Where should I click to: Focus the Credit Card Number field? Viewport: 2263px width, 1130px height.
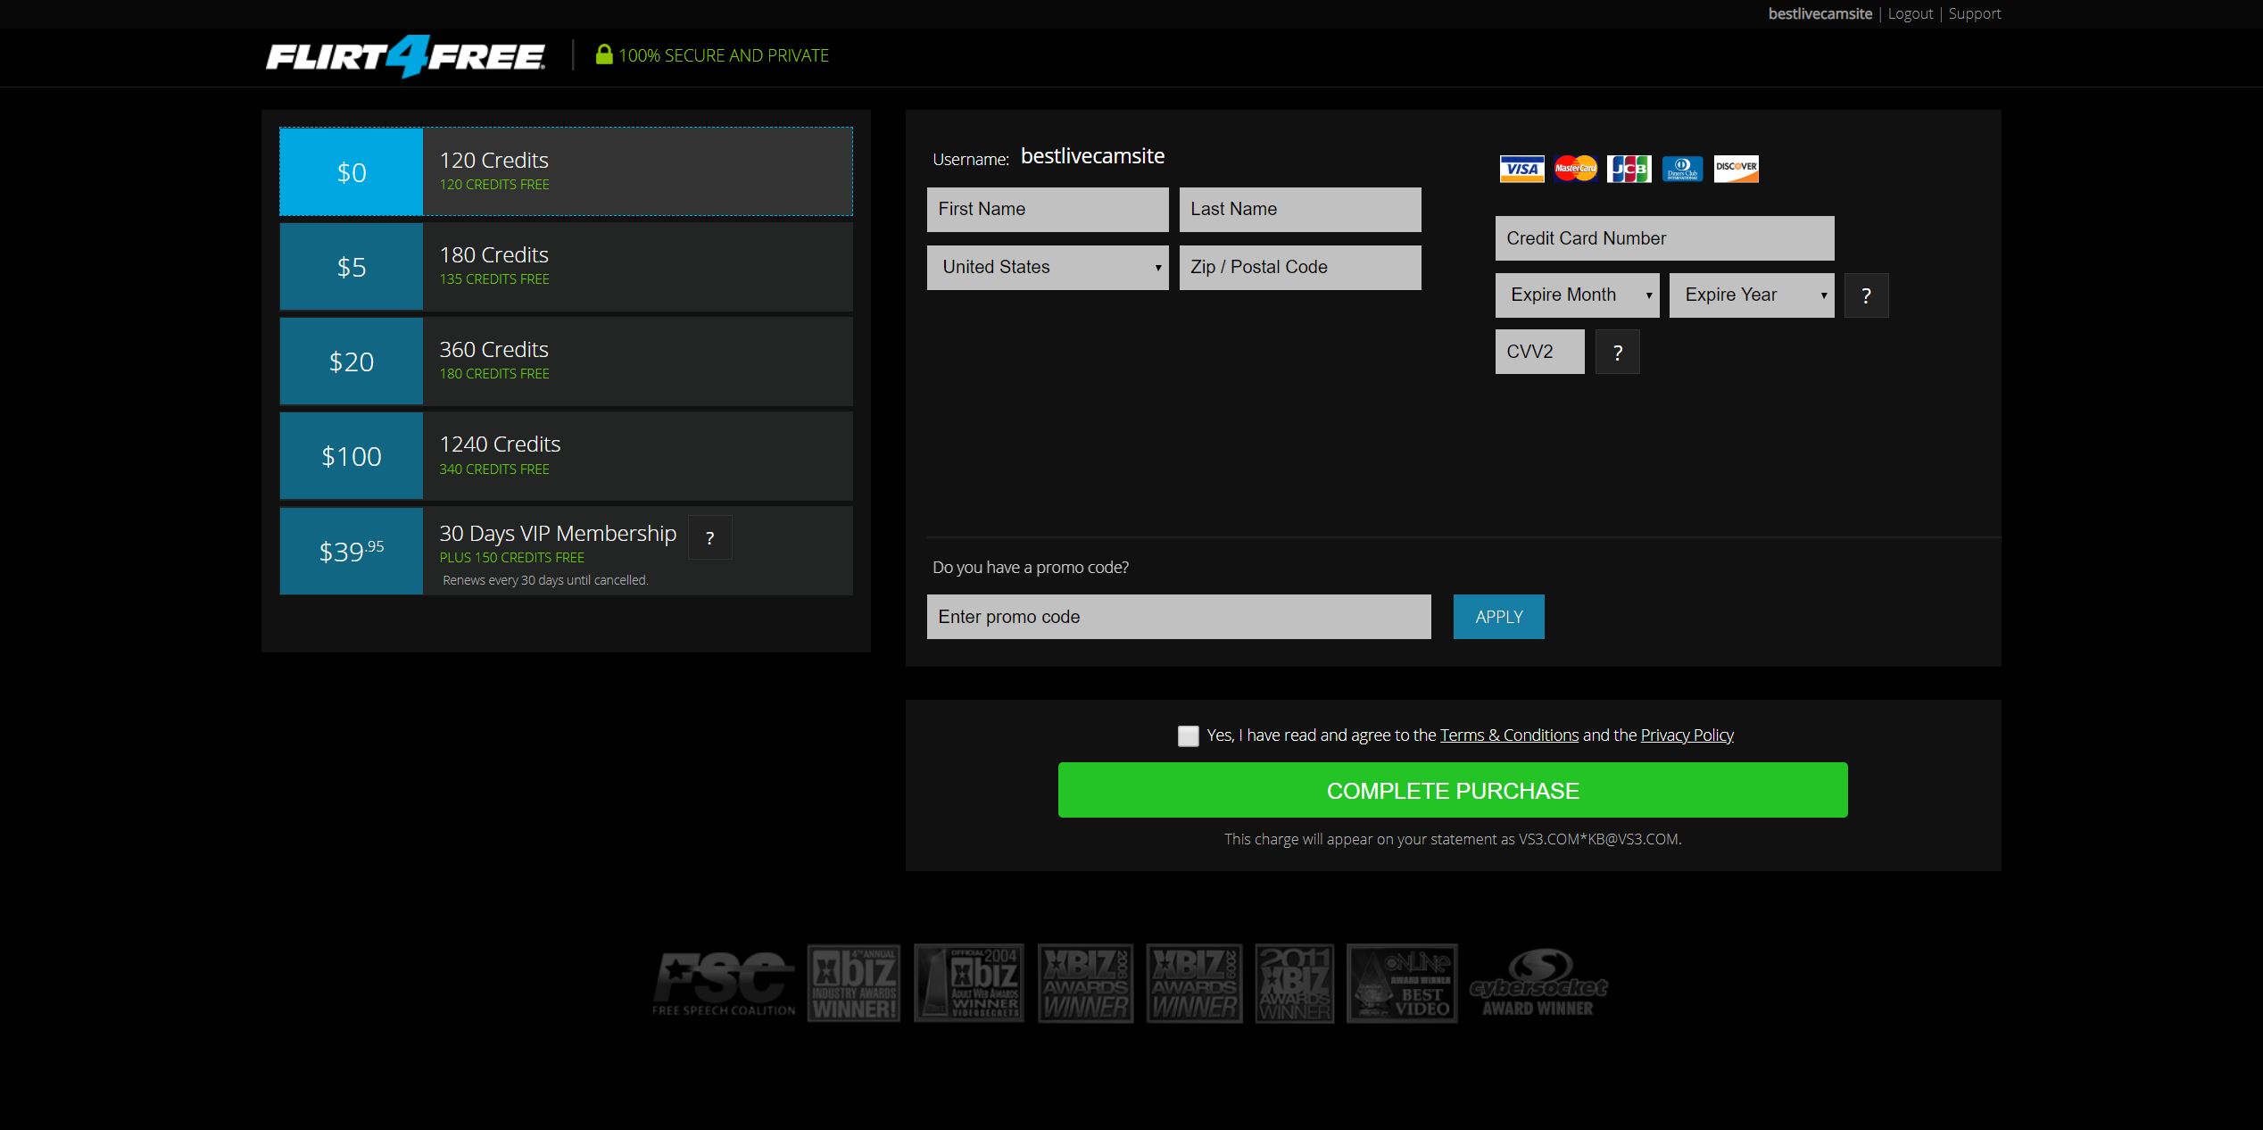click(1664, 238)
